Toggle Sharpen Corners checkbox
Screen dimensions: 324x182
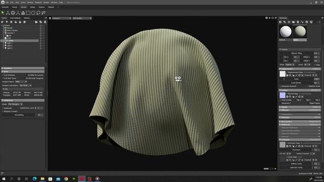(x=3, y=111)
